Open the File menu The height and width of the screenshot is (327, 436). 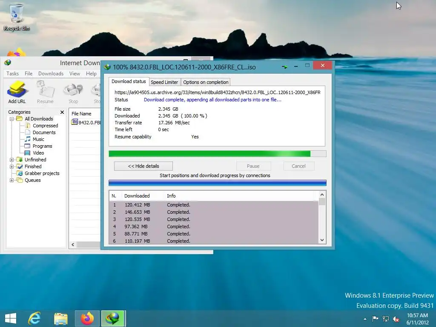(x=29, y=73)
